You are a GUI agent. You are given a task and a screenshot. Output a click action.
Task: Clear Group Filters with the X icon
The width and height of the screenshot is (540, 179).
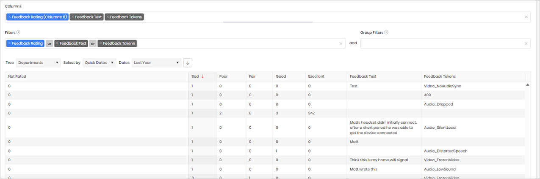526,43
